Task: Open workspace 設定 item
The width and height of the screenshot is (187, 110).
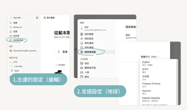Action: pos(87,63)
